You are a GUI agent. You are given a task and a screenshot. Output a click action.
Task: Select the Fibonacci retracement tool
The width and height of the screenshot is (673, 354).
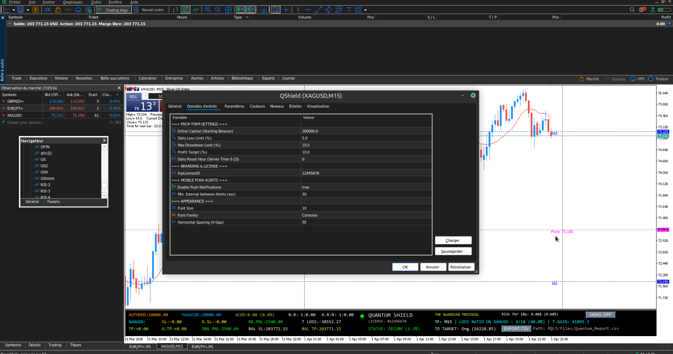click(339, 10)
